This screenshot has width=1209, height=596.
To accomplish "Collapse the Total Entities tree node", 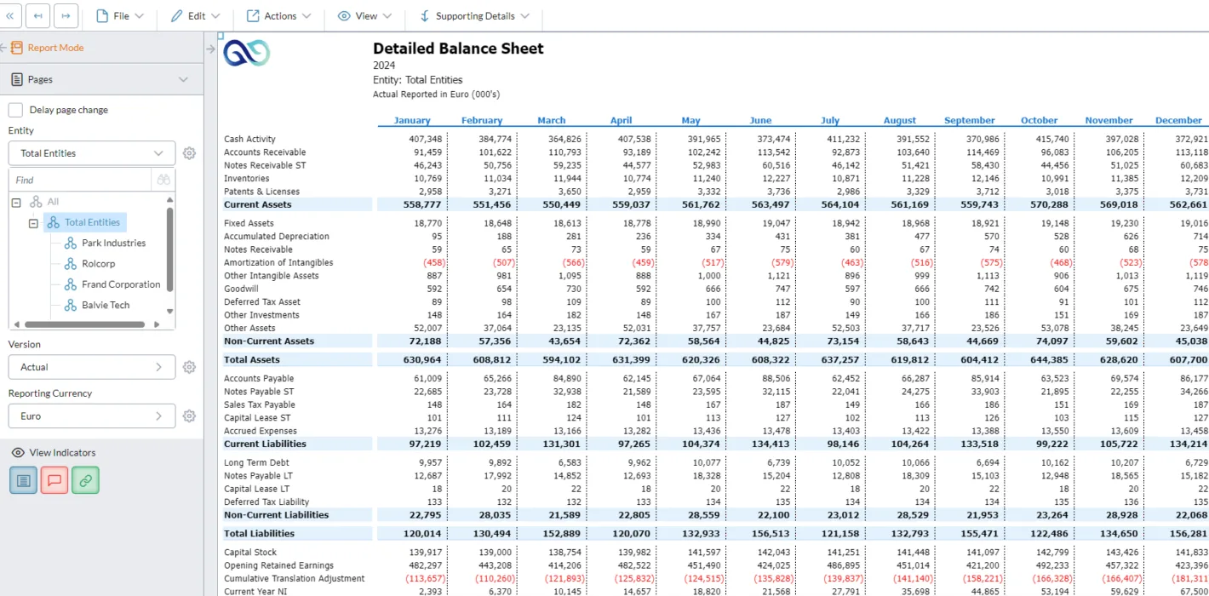I will [33, 223].
